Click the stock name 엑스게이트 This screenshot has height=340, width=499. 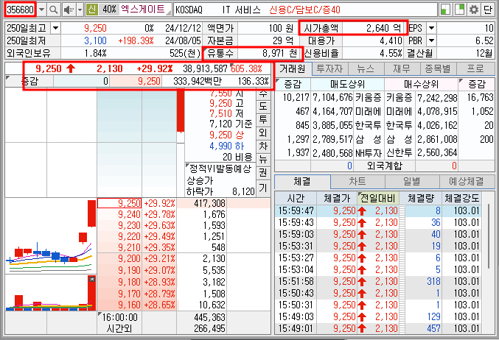[143, 10]
